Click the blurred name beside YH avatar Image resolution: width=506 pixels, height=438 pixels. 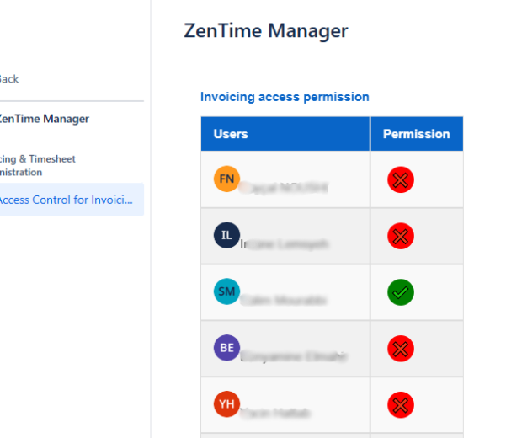(x=275, y=413)
